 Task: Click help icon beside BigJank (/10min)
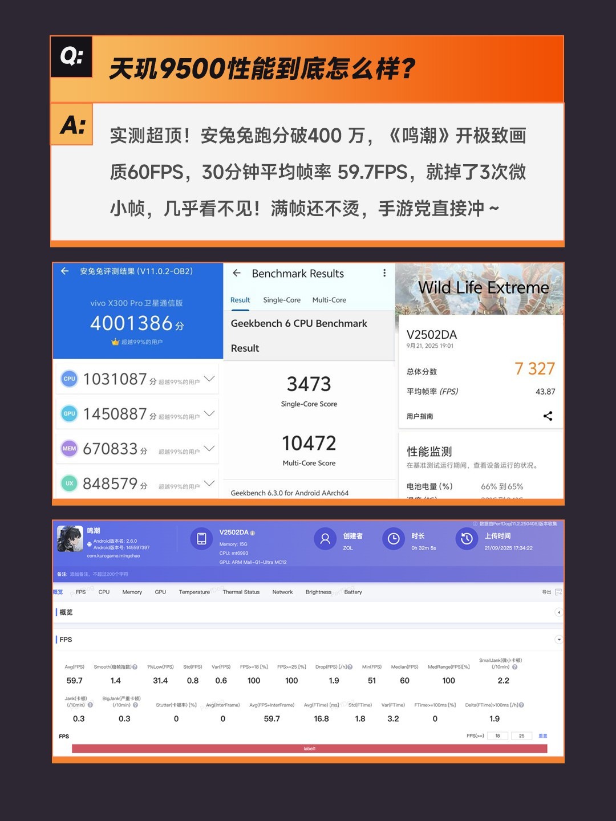coord(135,705)
